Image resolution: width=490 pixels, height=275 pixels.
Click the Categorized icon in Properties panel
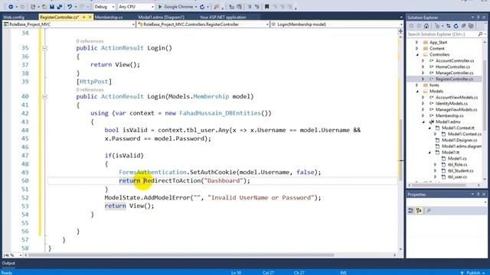[411, 211]
